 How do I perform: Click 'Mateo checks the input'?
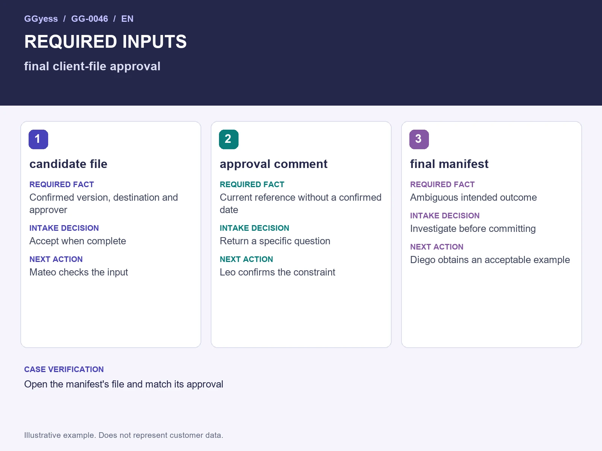79,272
